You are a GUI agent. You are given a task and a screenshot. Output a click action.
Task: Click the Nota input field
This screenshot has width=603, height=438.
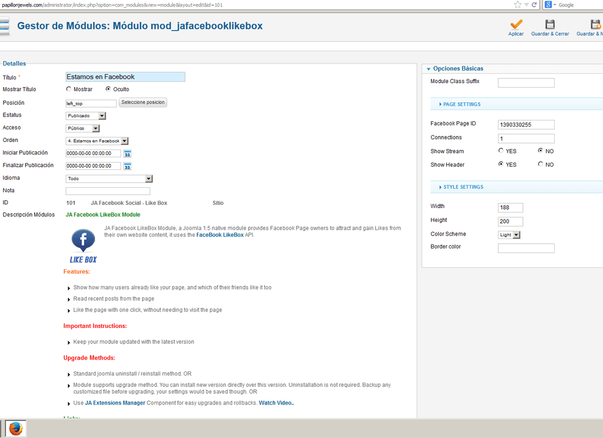[x=108, y=191]
